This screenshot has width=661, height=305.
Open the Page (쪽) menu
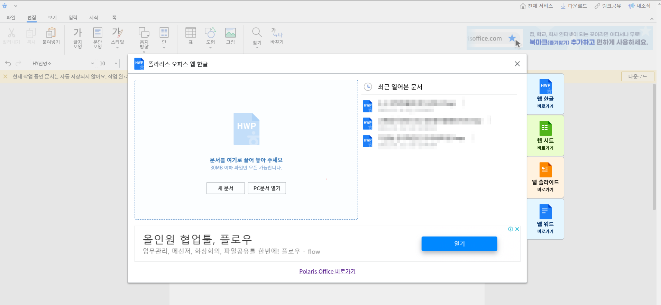[114, 18]
